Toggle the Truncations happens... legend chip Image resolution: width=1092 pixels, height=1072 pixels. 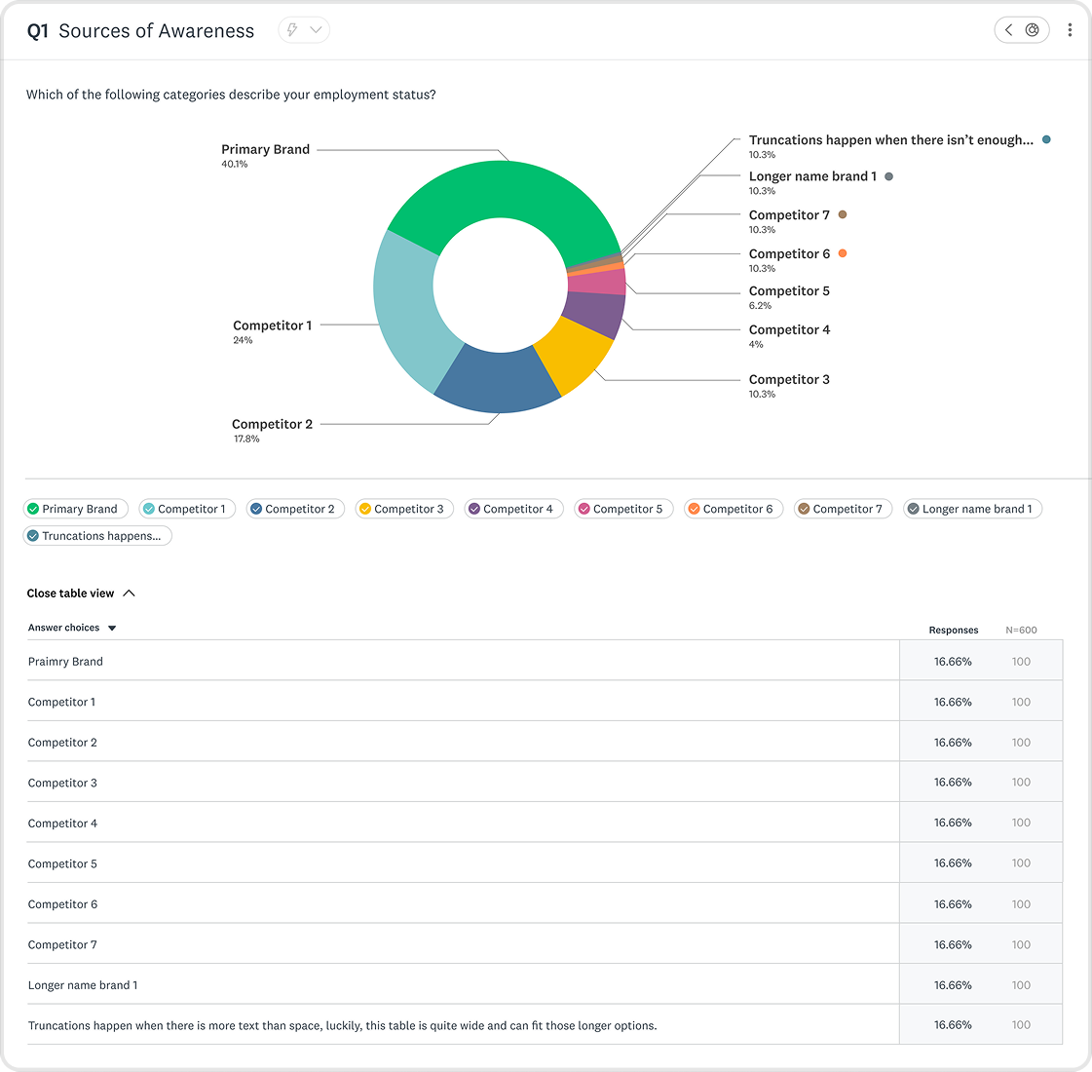coord(97,536)
